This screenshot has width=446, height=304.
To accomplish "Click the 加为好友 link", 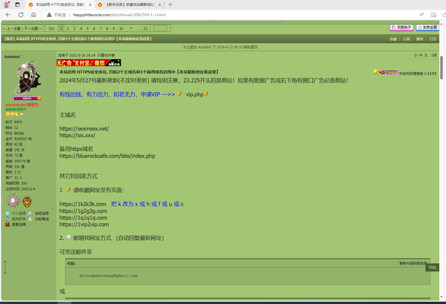I will 19,219.
